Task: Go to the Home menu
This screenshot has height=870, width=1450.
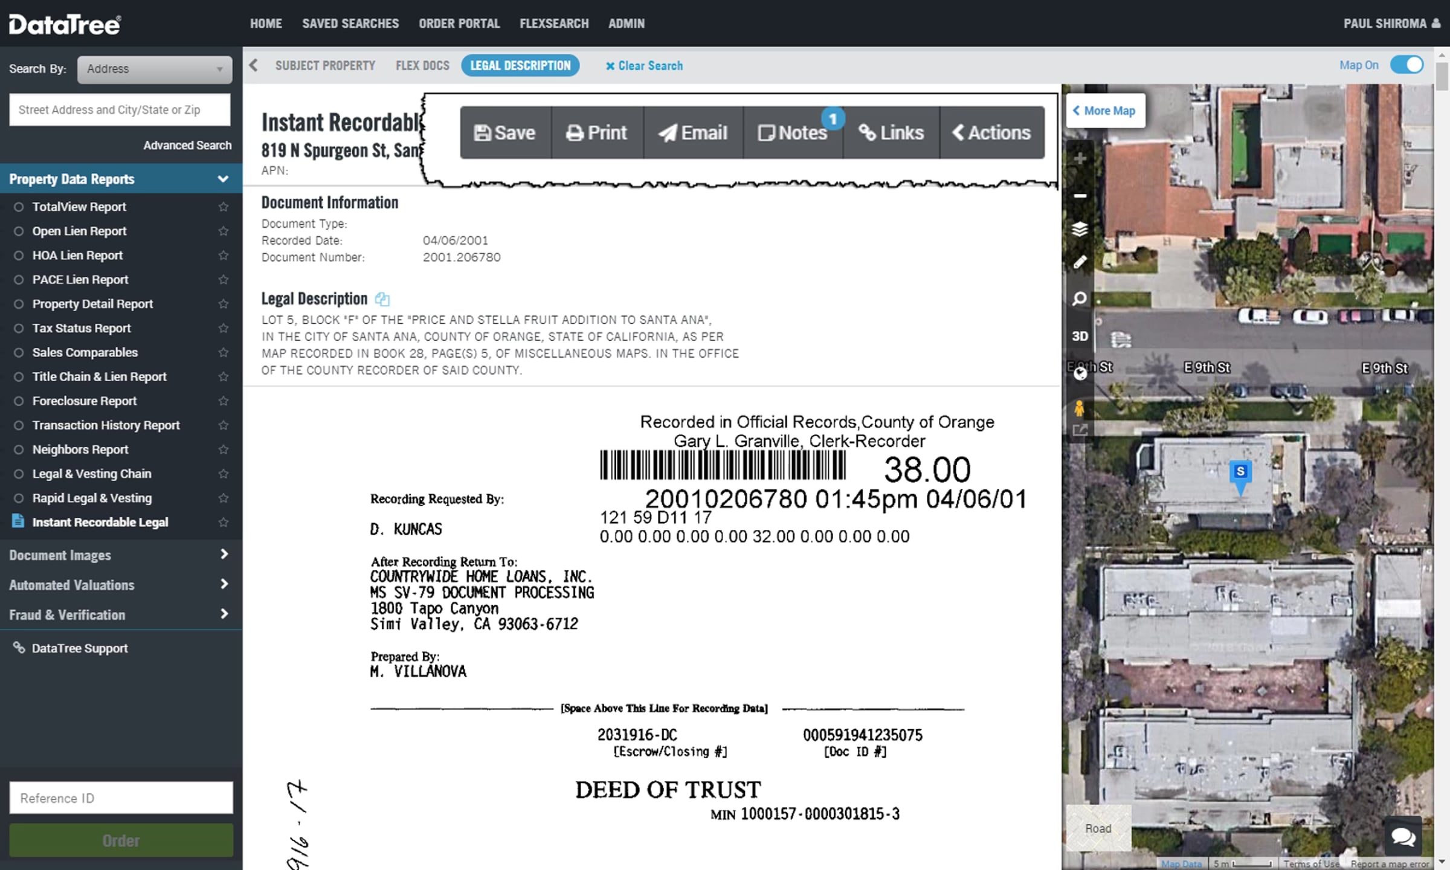Action: tap(266, 24)
